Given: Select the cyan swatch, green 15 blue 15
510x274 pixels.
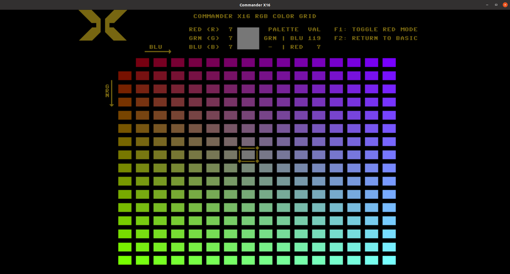Looking at the screenshot, I should point(389,260).
